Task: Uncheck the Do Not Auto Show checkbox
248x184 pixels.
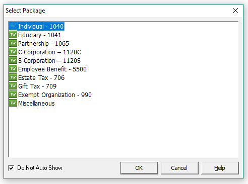Action: 11,168
